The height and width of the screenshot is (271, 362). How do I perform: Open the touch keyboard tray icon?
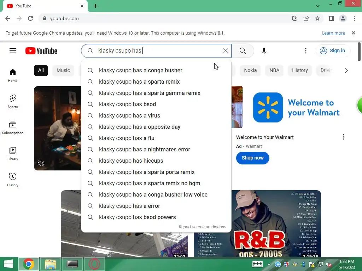(x=257, y=264)
